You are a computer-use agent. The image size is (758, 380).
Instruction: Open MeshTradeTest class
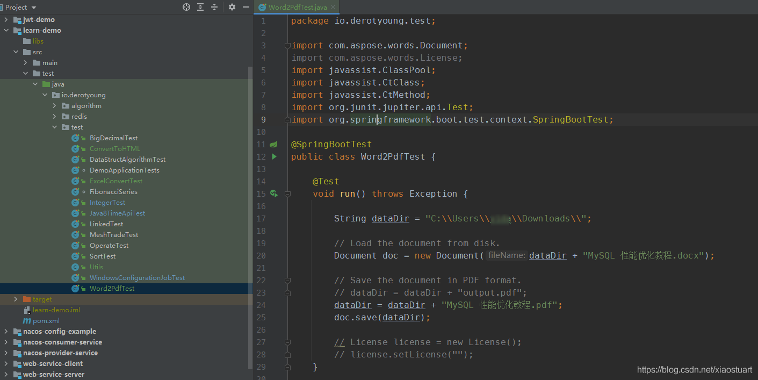pos(114,235)
